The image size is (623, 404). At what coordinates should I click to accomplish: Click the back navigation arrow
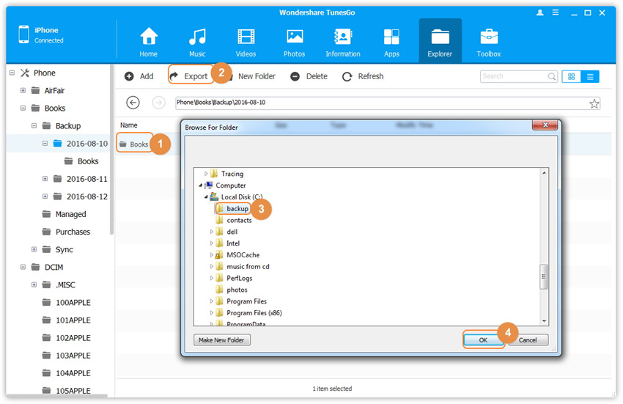click(x=133, y=103)
